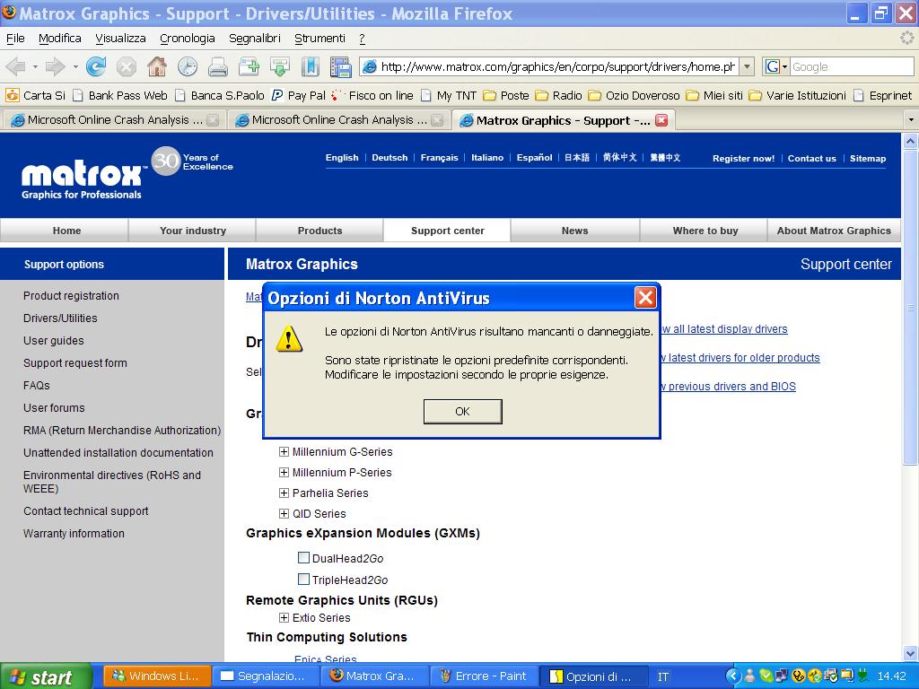Click the shield with computers tray icon
Screen dimensions: 919x689
tap(830, 676)
